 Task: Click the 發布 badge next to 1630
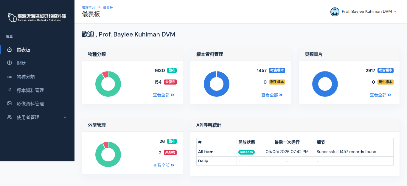click(172, 70)
